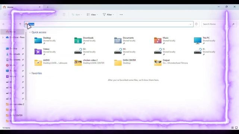Screen dimensions: 239x134
Task: Click the 'After you've favorited some files' message
Action: coord(133,80)
